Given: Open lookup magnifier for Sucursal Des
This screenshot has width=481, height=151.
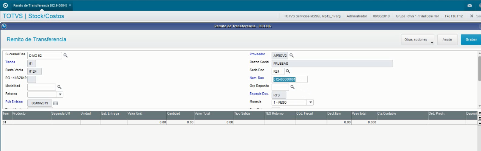Looking at the screenshot, I should 65,56.
